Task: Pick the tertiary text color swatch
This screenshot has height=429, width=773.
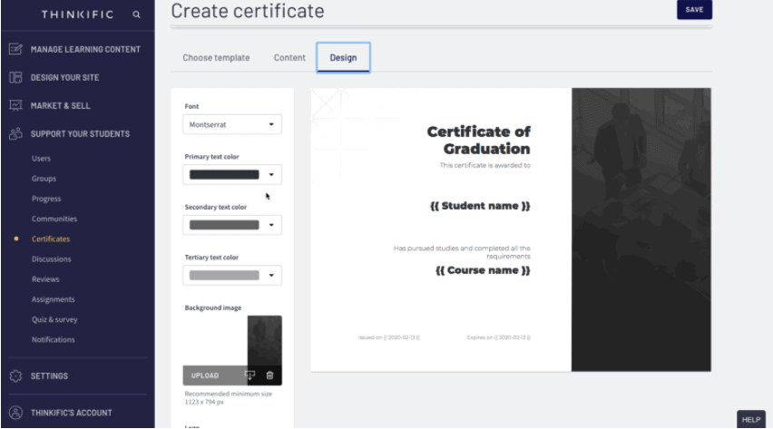Action: pyautogui.click(x=224, y=275)
